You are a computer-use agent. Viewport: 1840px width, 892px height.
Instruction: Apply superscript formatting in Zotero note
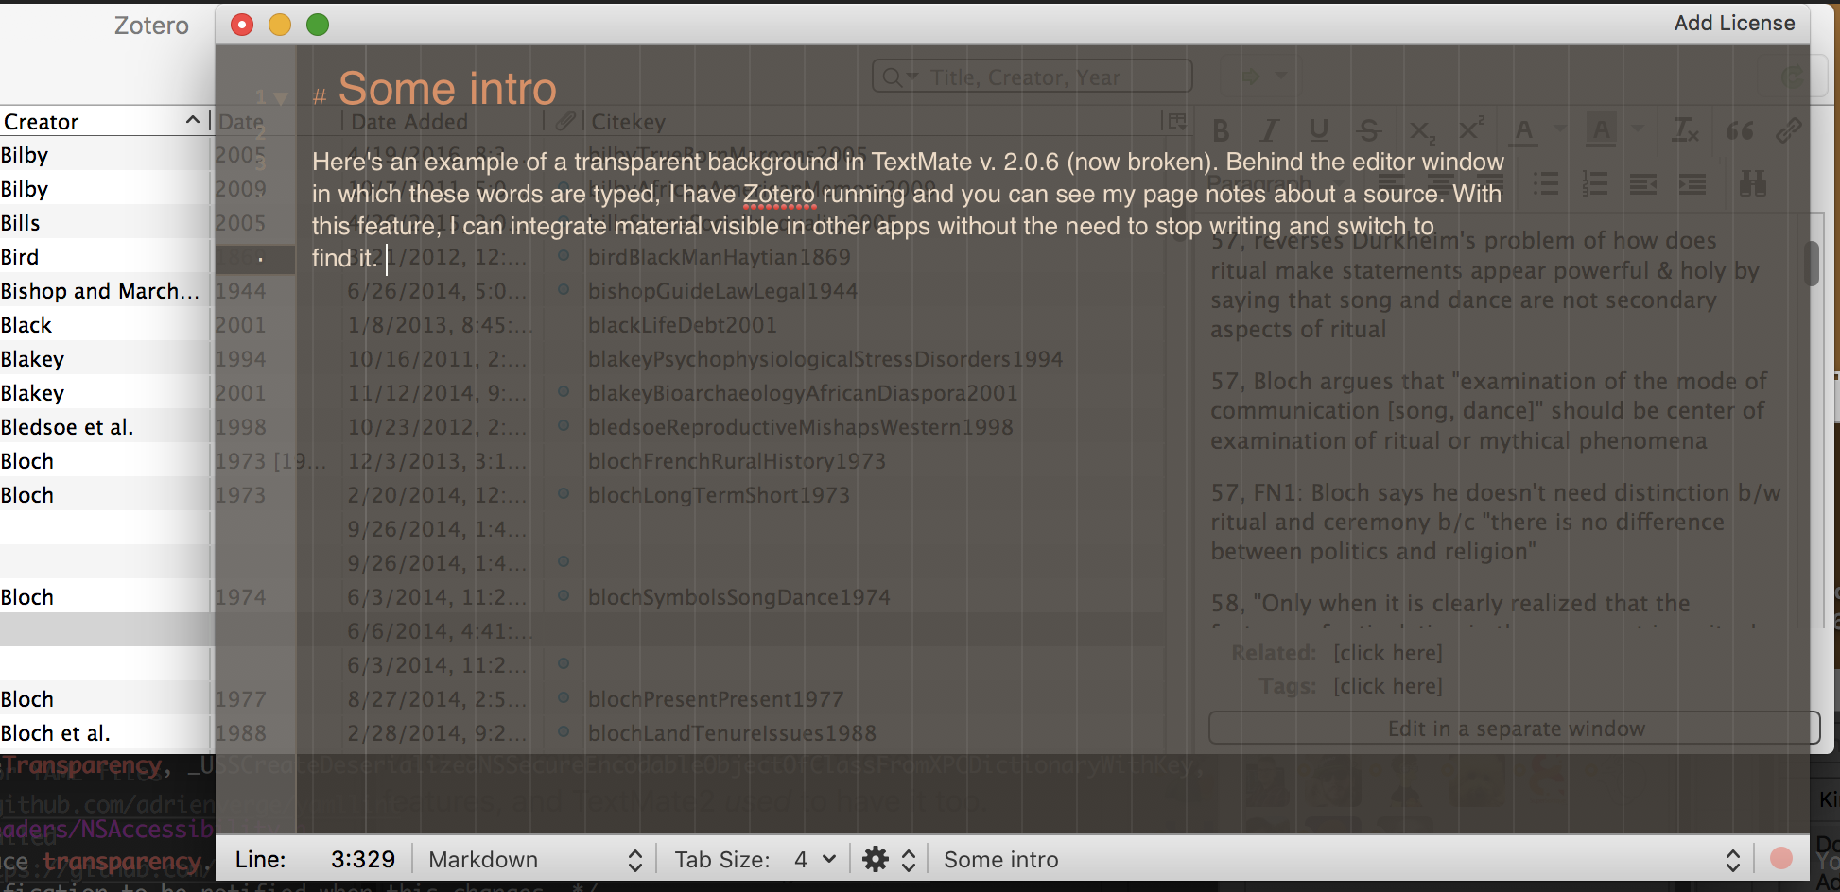(1472, 129)
